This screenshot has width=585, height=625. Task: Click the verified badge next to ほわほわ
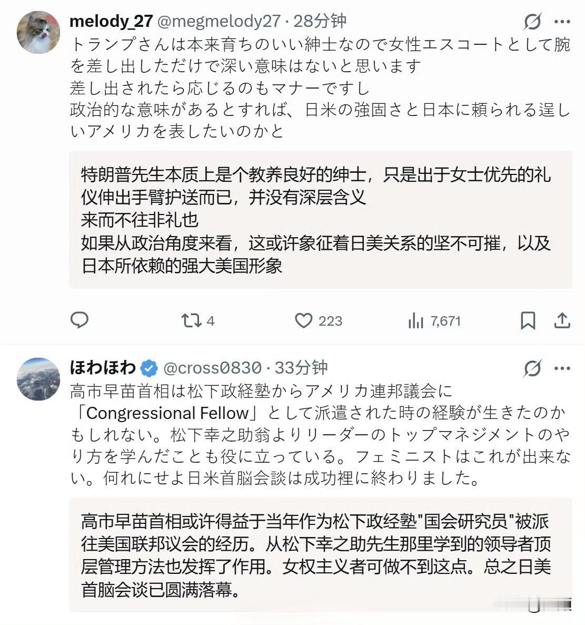click(150, 368)
